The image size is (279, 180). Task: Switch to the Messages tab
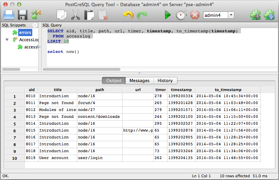139,80
